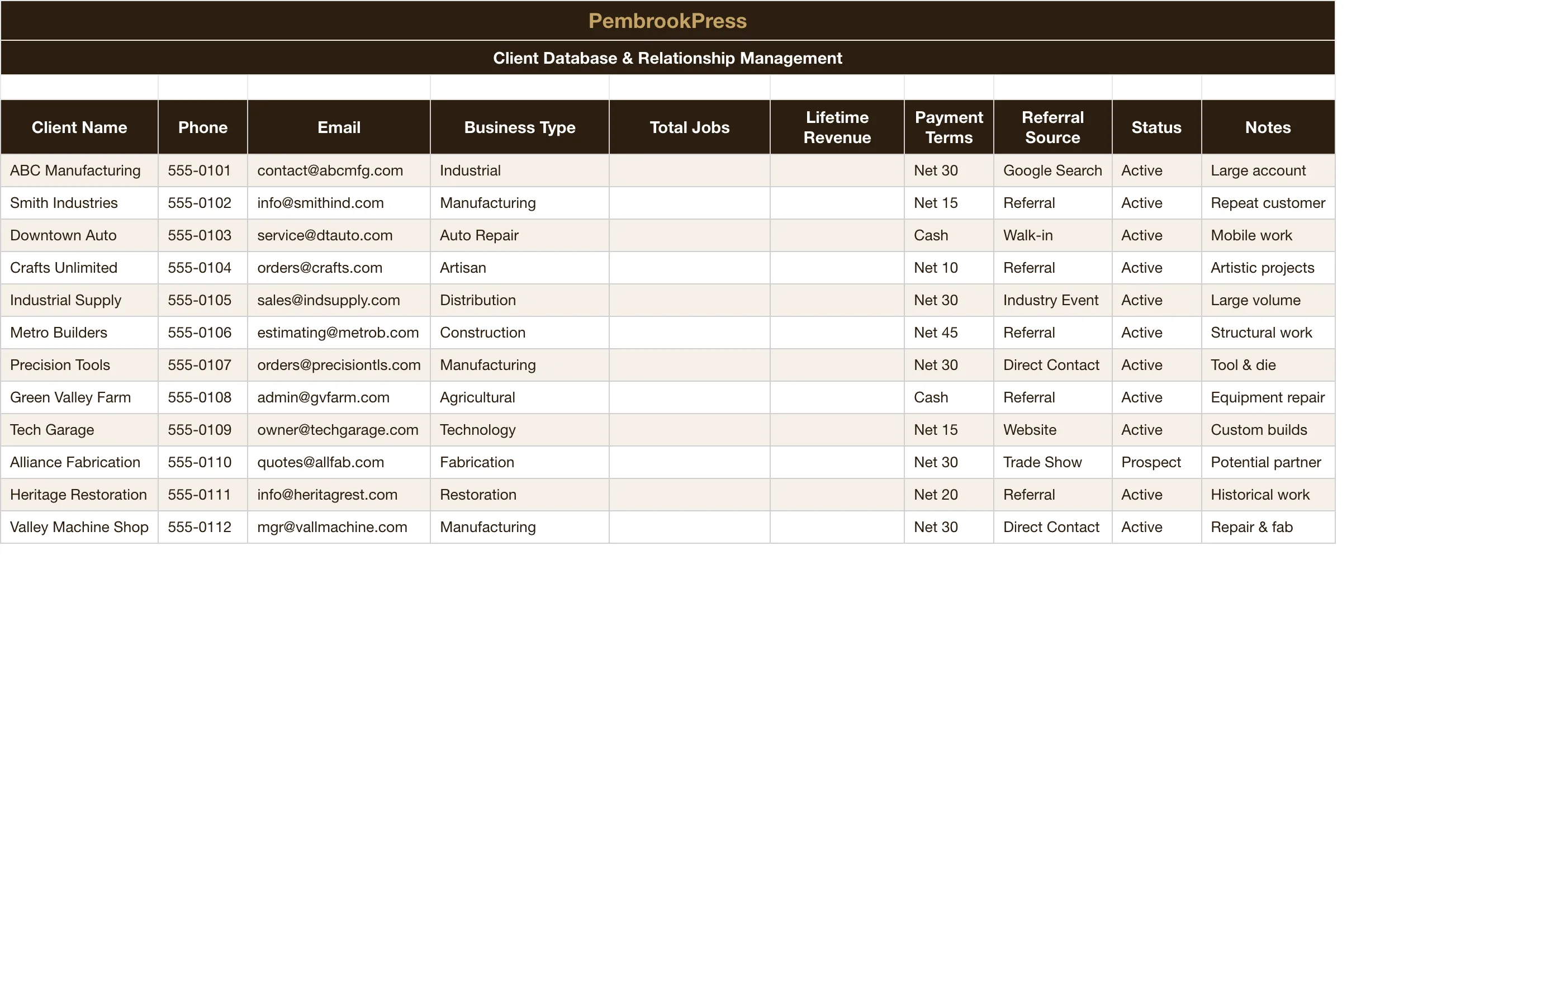Screen dimensions: 1565x1006
Task: Select the Trade Show referral cell
Action: click(x=1052, y=463)
